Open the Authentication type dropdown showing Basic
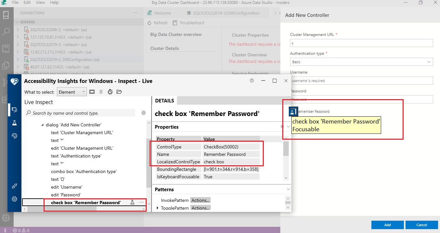Screen dimensions: 440x233 [361, 62]
